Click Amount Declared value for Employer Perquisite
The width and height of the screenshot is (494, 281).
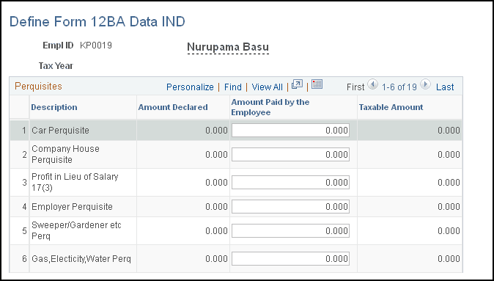pos(216,207)
